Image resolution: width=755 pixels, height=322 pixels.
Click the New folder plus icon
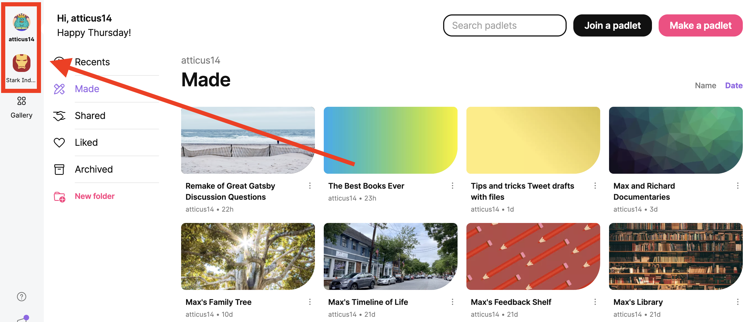point(60,197)
